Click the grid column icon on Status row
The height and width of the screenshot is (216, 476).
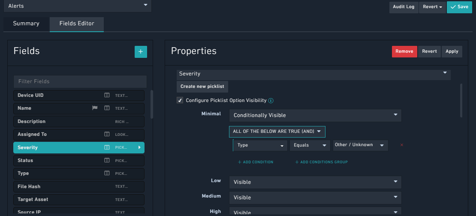pos(107,160)
